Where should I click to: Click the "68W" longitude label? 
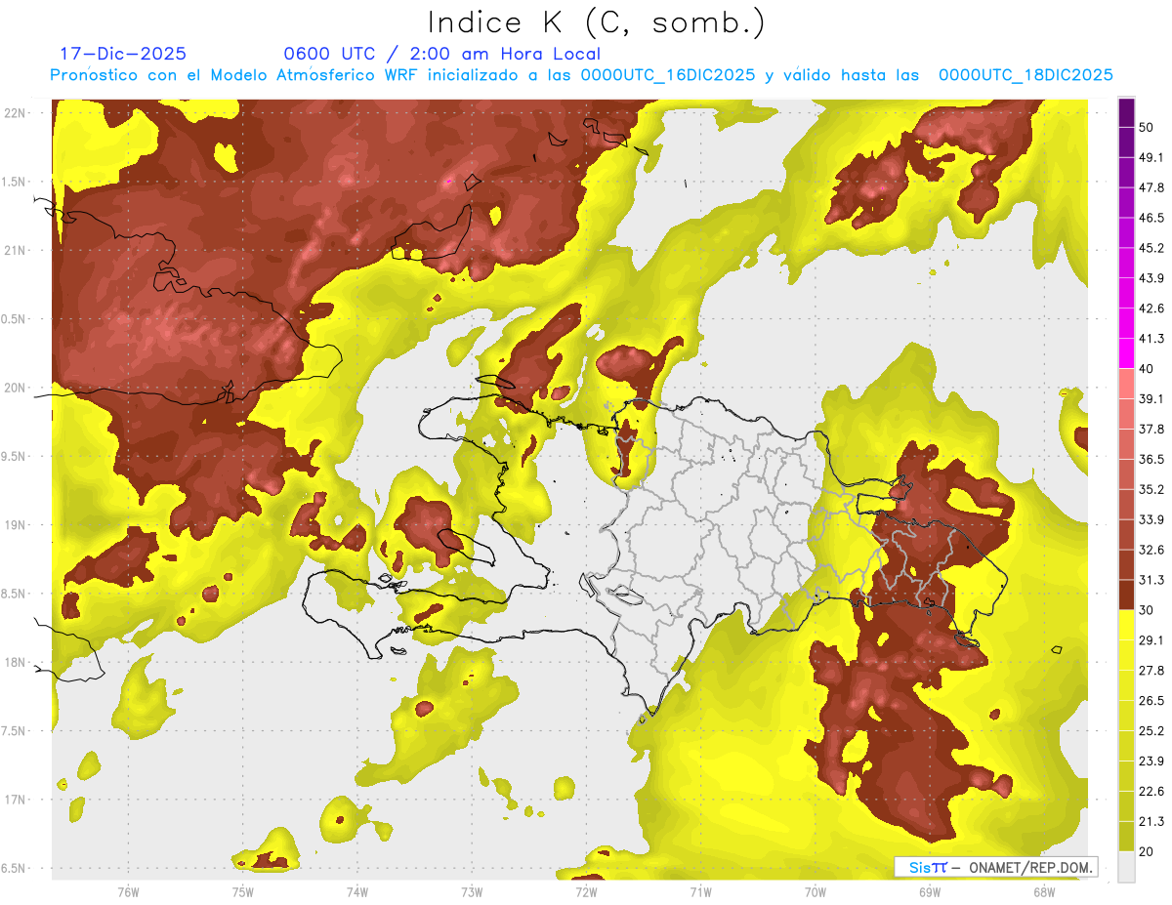click(1043, 891)
